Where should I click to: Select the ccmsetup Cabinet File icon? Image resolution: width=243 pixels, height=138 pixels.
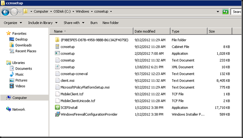[x=57, y=47]
